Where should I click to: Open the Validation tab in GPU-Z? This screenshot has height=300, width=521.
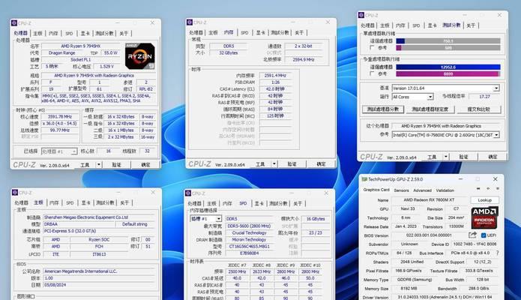click(x=445, y=190)
